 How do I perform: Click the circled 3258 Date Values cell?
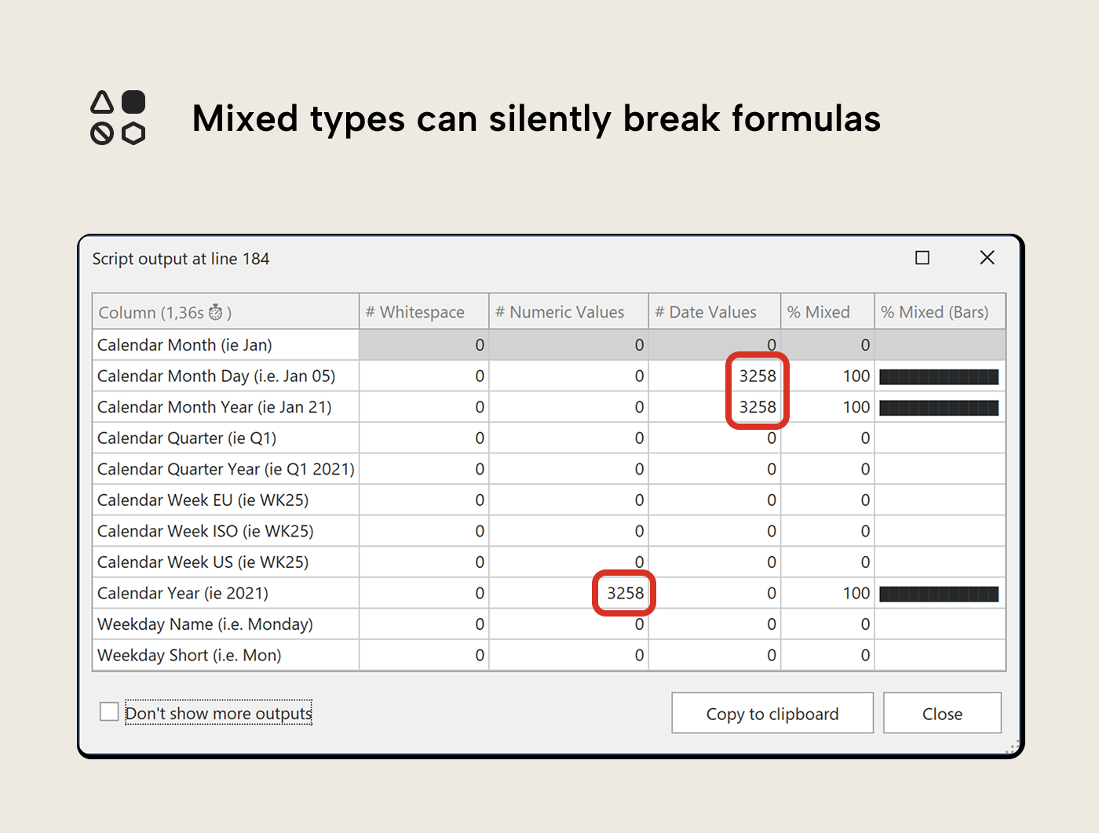[x=757, y=376]
